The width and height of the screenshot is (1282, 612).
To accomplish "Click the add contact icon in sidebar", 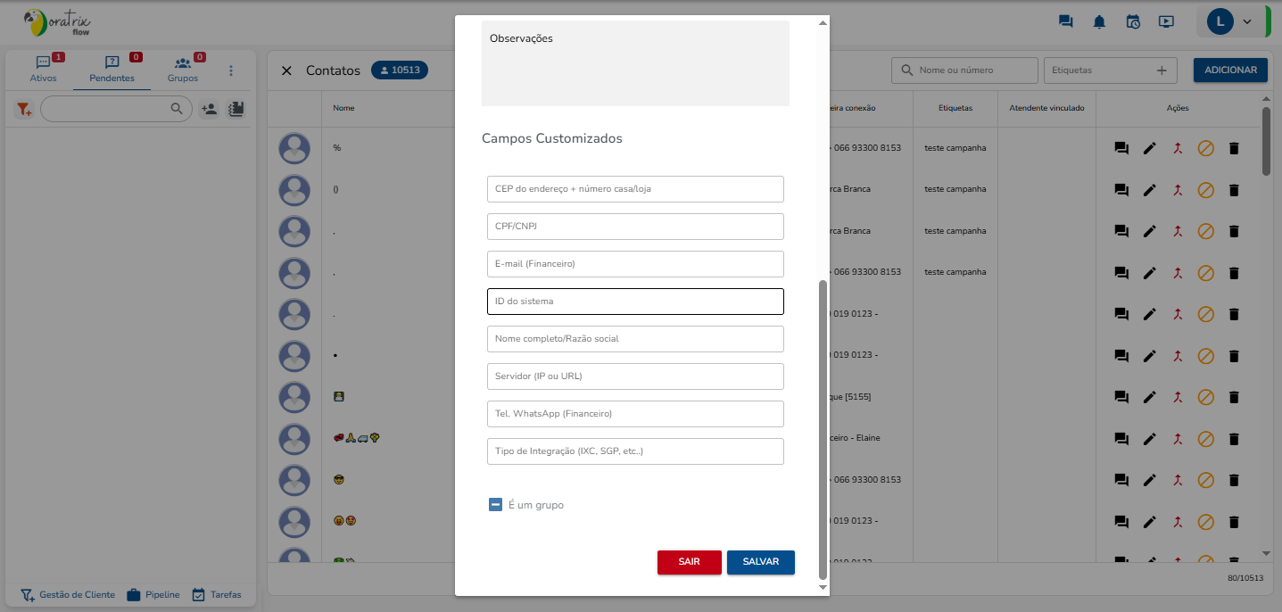I will click(x=209, y=109).
